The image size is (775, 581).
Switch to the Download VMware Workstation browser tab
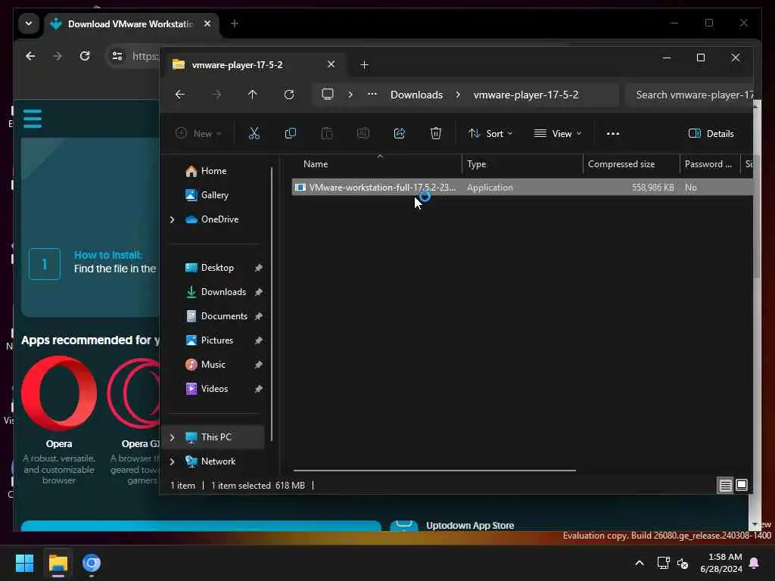tap(132, 23)
